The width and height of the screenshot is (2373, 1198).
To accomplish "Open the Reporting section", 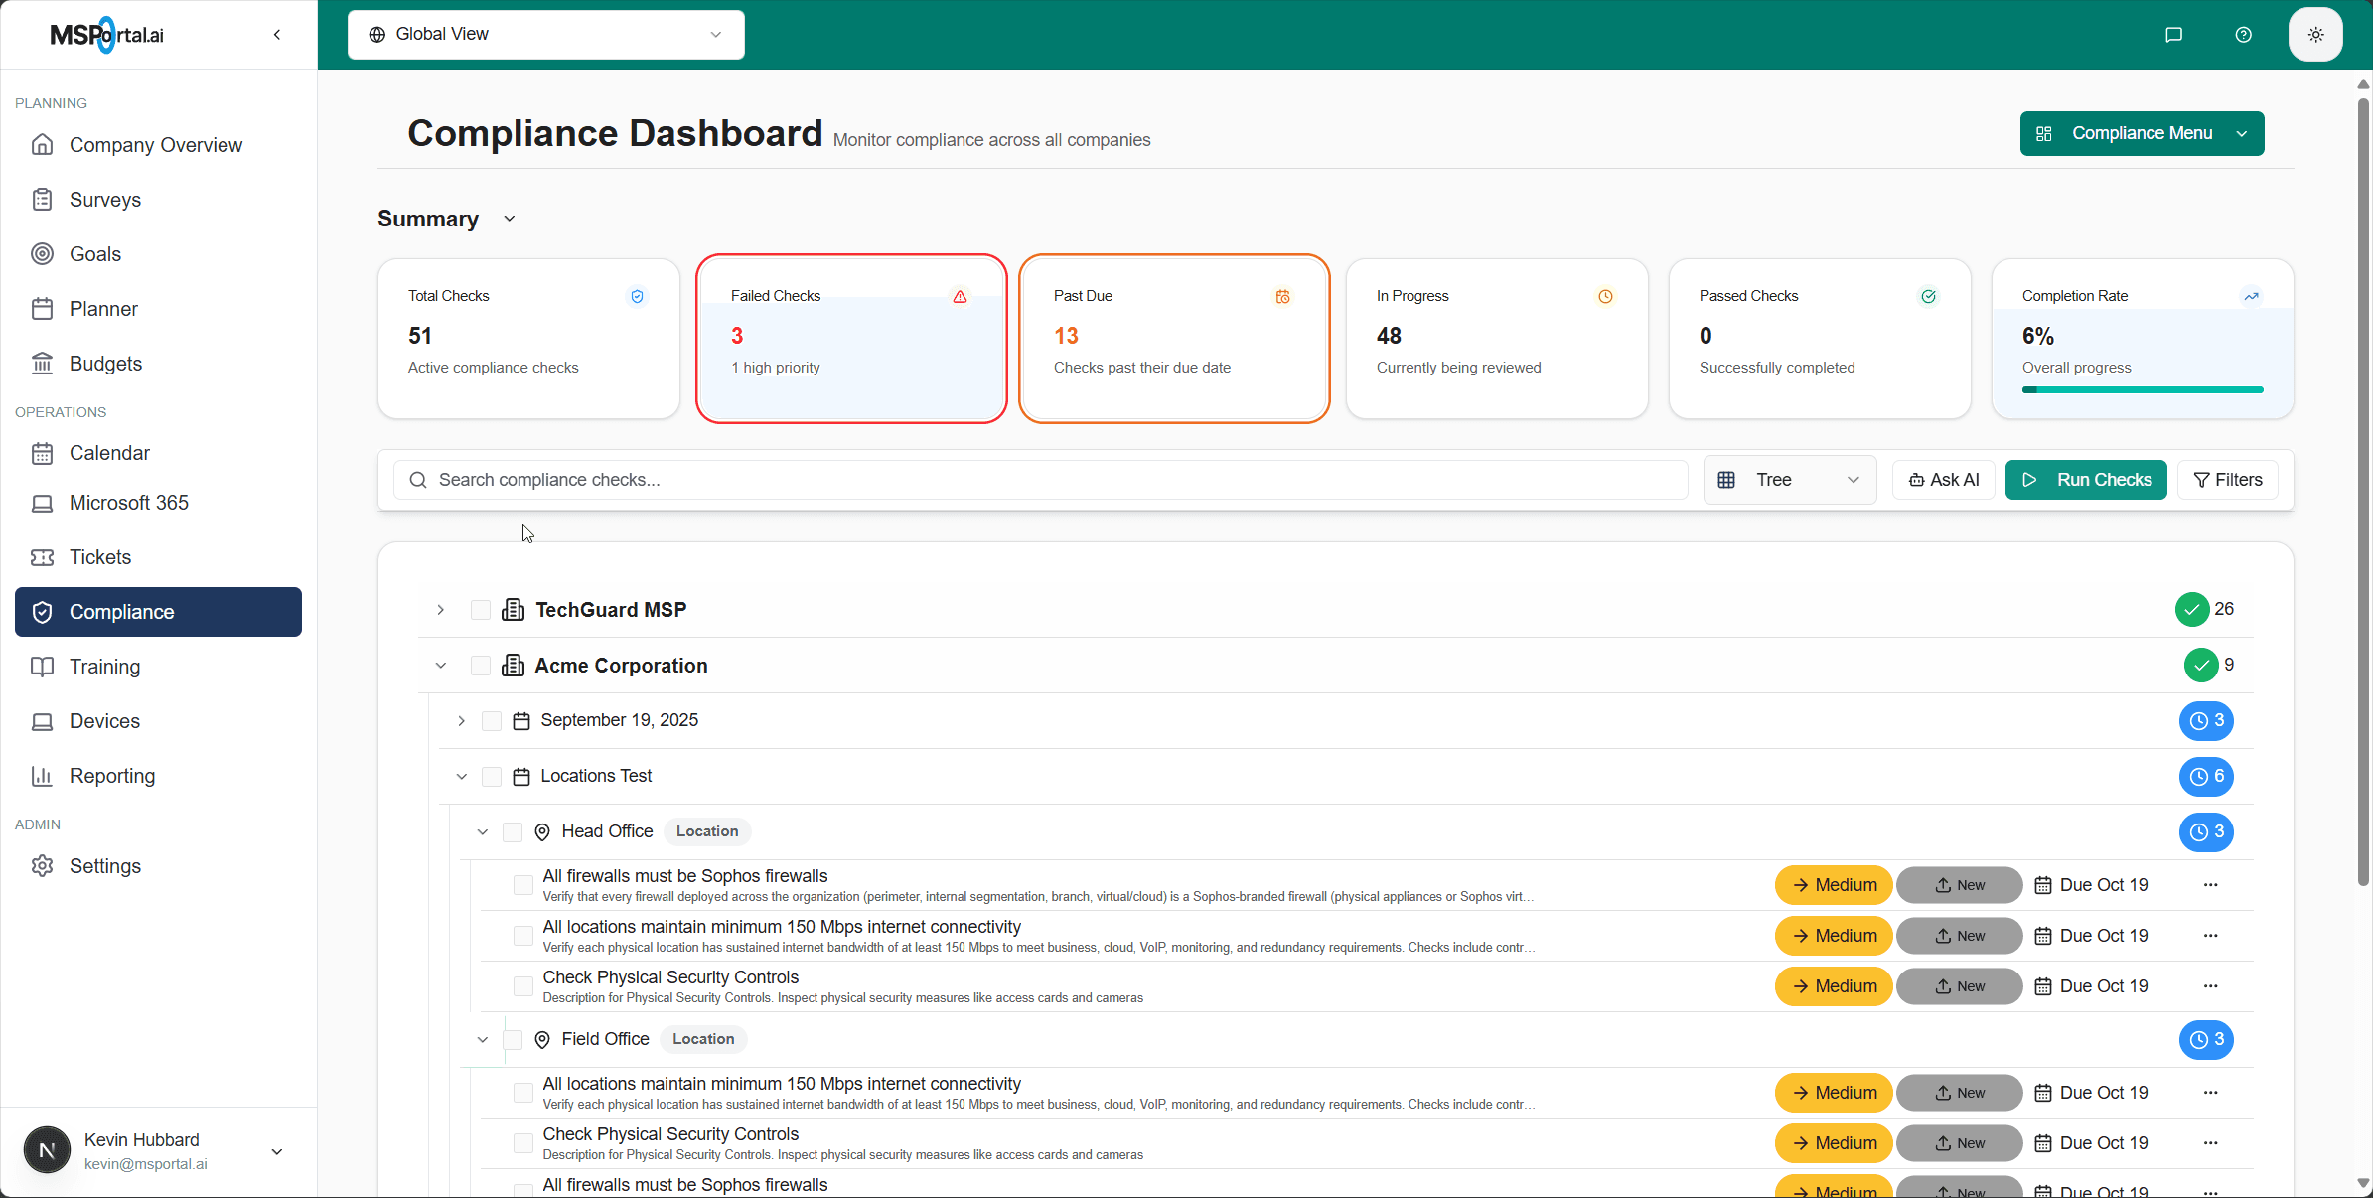I will (112, 776).
